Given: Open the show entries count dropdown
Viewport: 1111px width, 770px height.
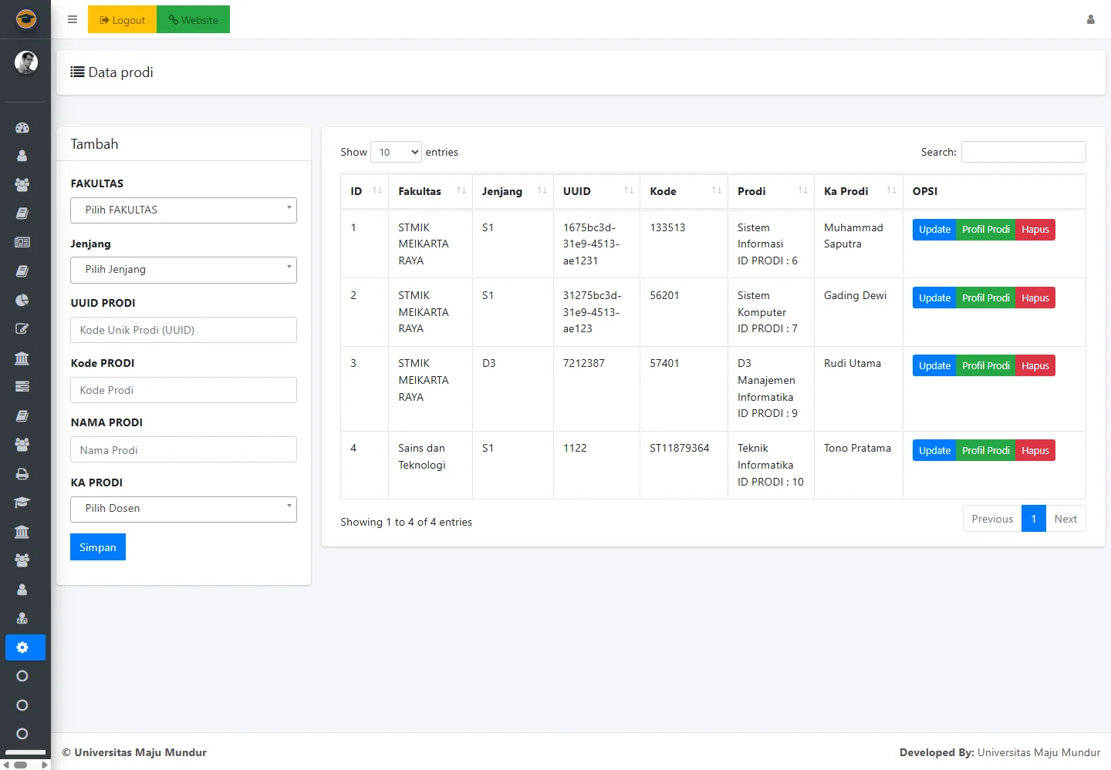Looking at the screenshot, I should pyautogui.click(x=396, y=152).
